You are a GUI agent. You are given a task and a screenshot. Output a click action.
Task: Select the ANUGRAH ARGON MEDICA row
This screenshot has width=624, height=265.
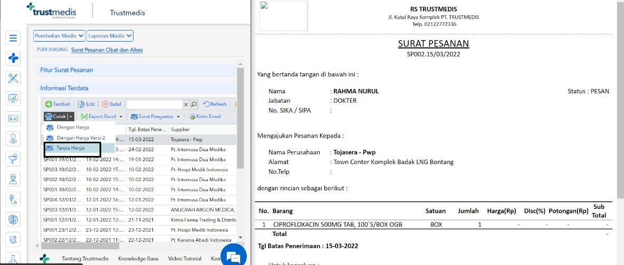(x=139, y=210)
